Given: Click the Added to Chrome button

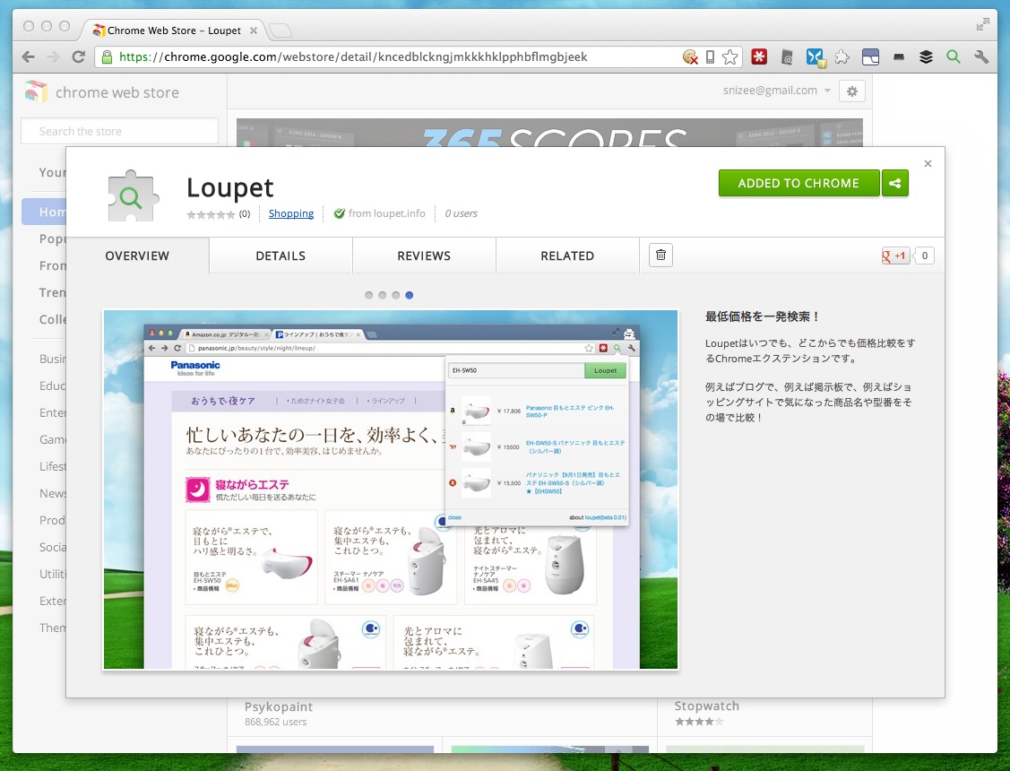Looking at the screenshot, I should (799, 183).
